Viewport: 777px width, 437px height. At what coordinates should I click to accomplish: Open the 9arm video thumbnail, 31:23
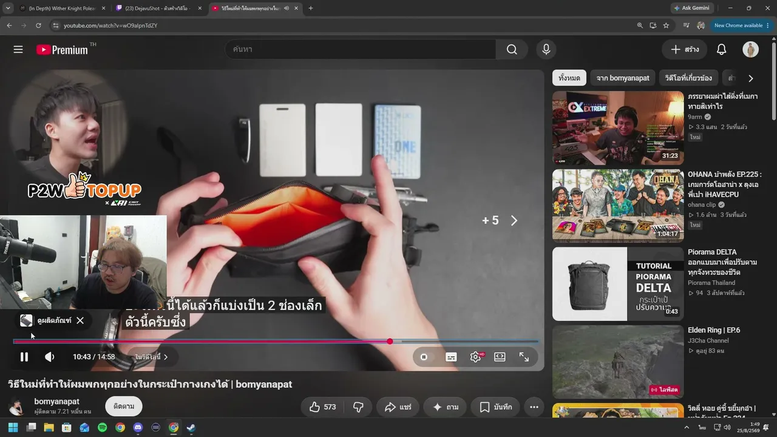618,128
